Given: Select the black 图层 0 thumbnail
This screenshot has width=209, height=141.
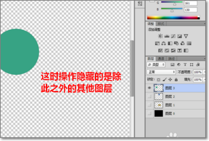Looking at the screenshot, I should [158, 113].
